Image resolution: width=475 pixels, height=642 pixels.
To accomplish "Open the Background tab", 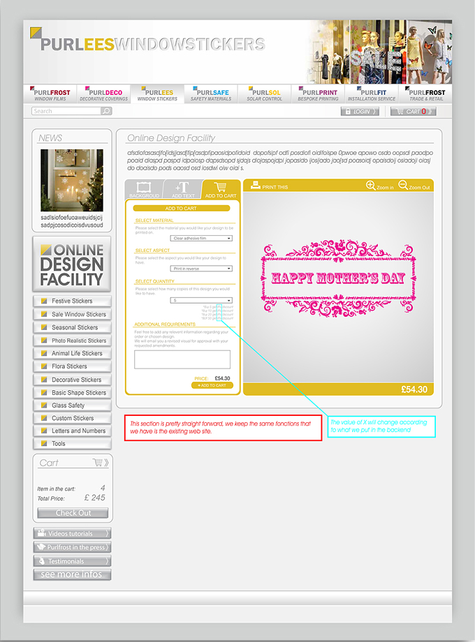I will [x=144, y=190].
